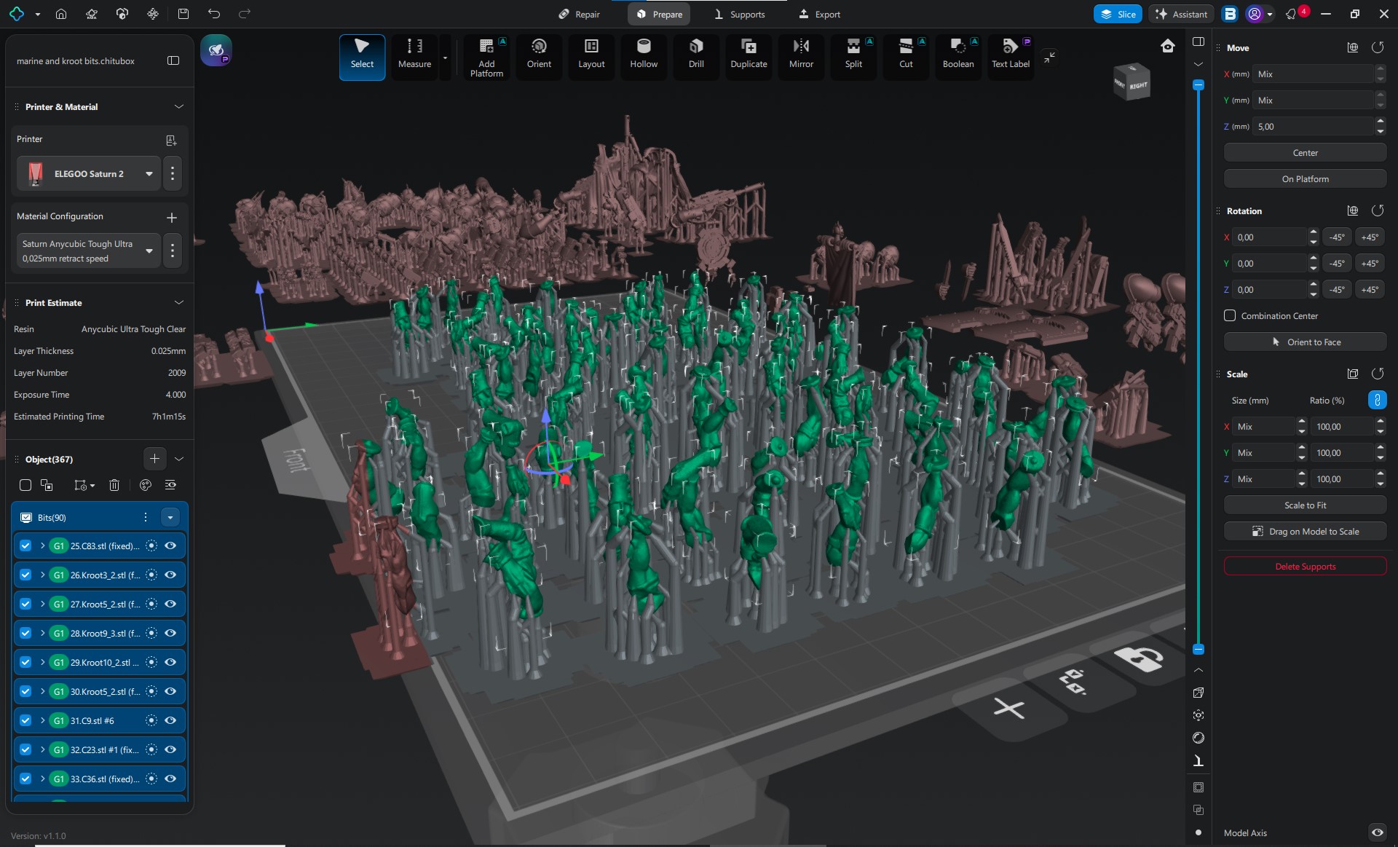Uncheck the 31.C9.stl #6 object
Viewport: 1398px width, 847px height.
(x=25, y=720)
